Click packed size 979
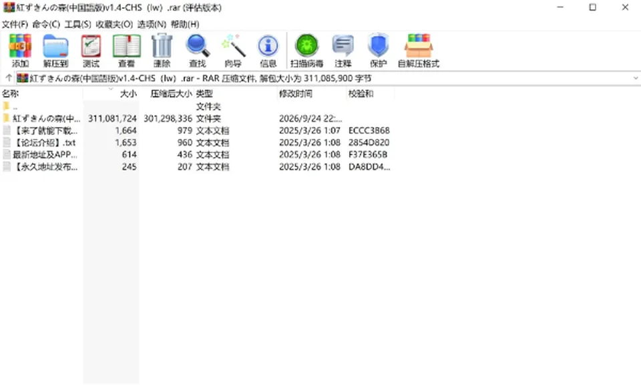Viewport: 641px width, 385px height. coord(185,130)
